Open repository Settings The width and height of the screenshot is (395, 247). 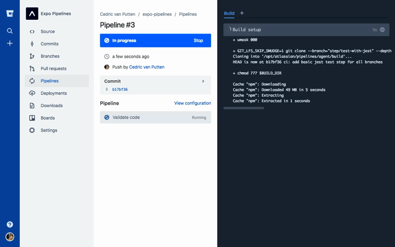pos(49,130)
